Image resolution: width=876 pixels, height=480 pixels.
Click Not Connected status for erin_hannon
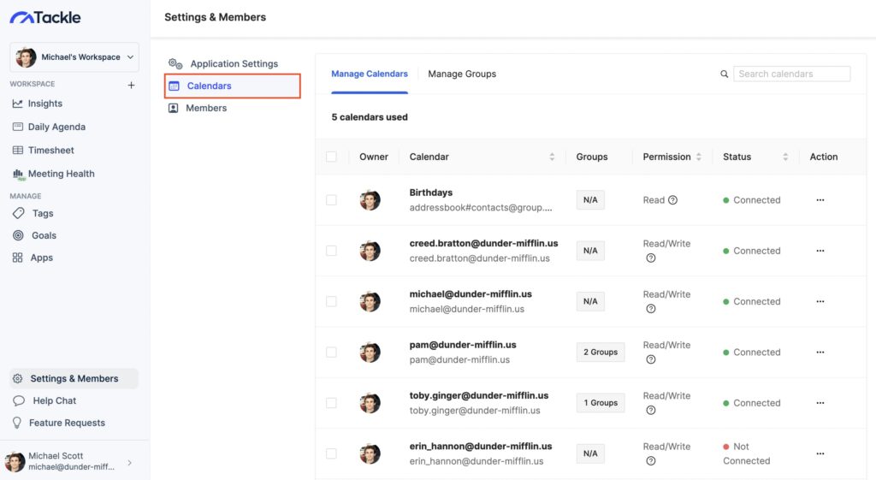746,453
